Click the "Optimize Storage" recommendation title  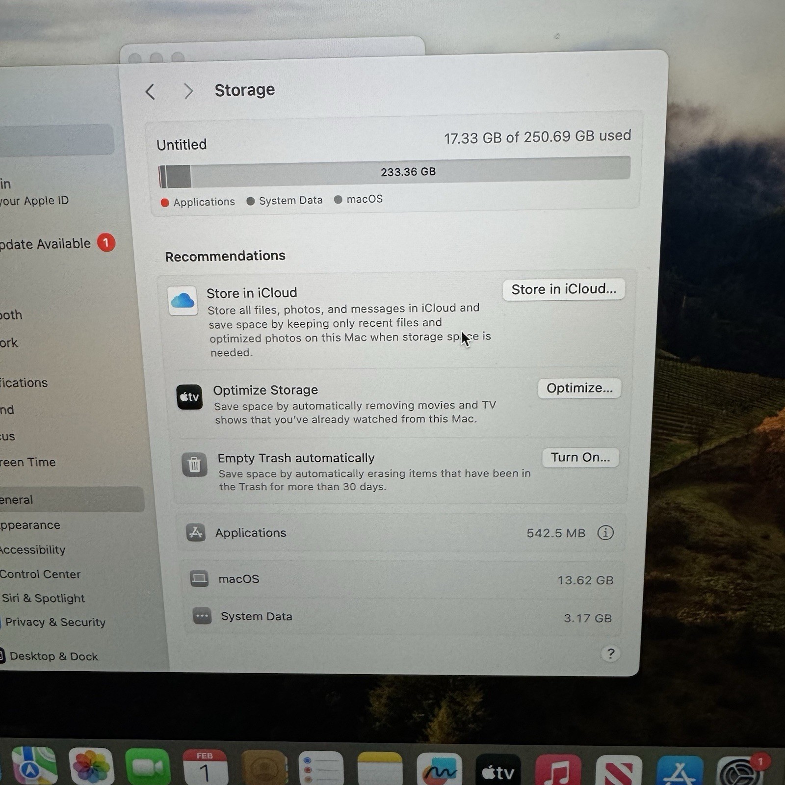tap(265, 390)
